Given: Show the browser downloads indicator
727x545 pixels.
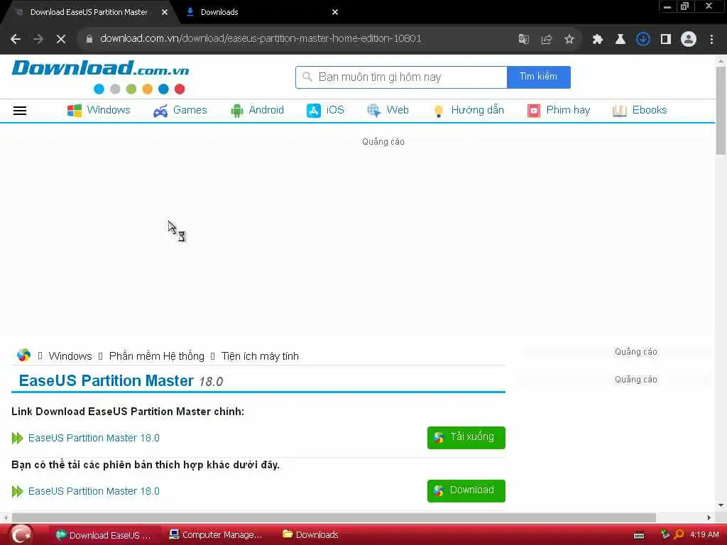Looking at the screenshot, I should pyautogui.click(x=643, y=39).
